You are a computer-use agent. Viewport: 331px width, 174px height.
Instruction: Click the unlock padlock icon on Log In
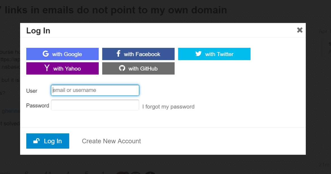coord(36,141)
